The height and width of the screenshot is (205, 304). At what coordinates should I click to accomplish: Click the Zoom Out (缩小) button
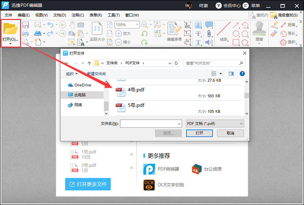point(123,42)
